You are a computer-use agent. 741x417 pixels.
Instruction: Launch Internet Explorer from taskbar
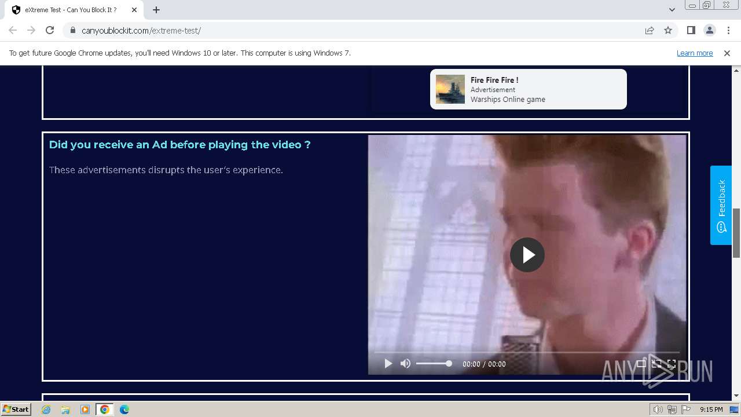coord(46,409)
